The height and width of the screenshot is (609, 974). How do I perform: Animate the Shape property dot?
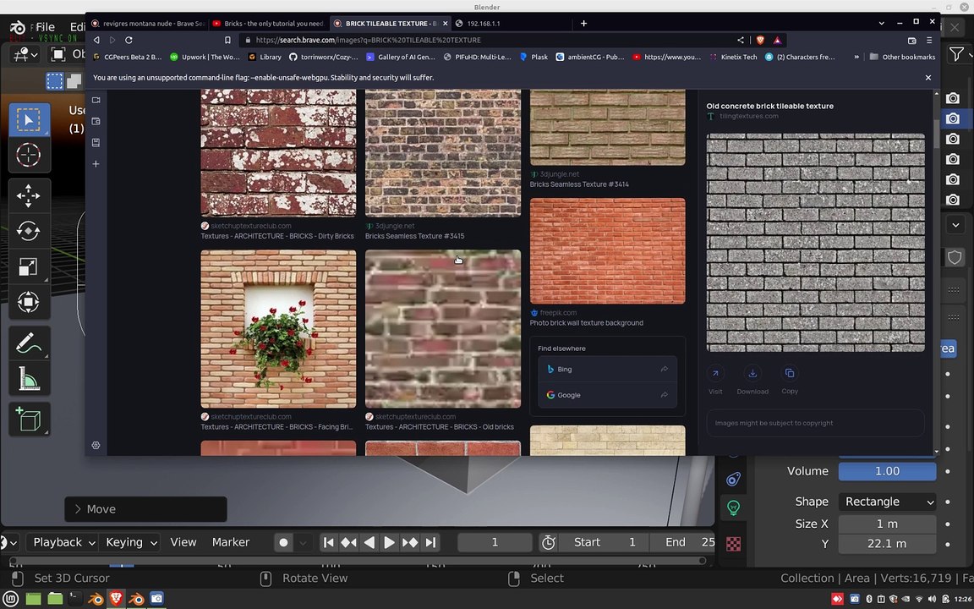tap(948, 502)
